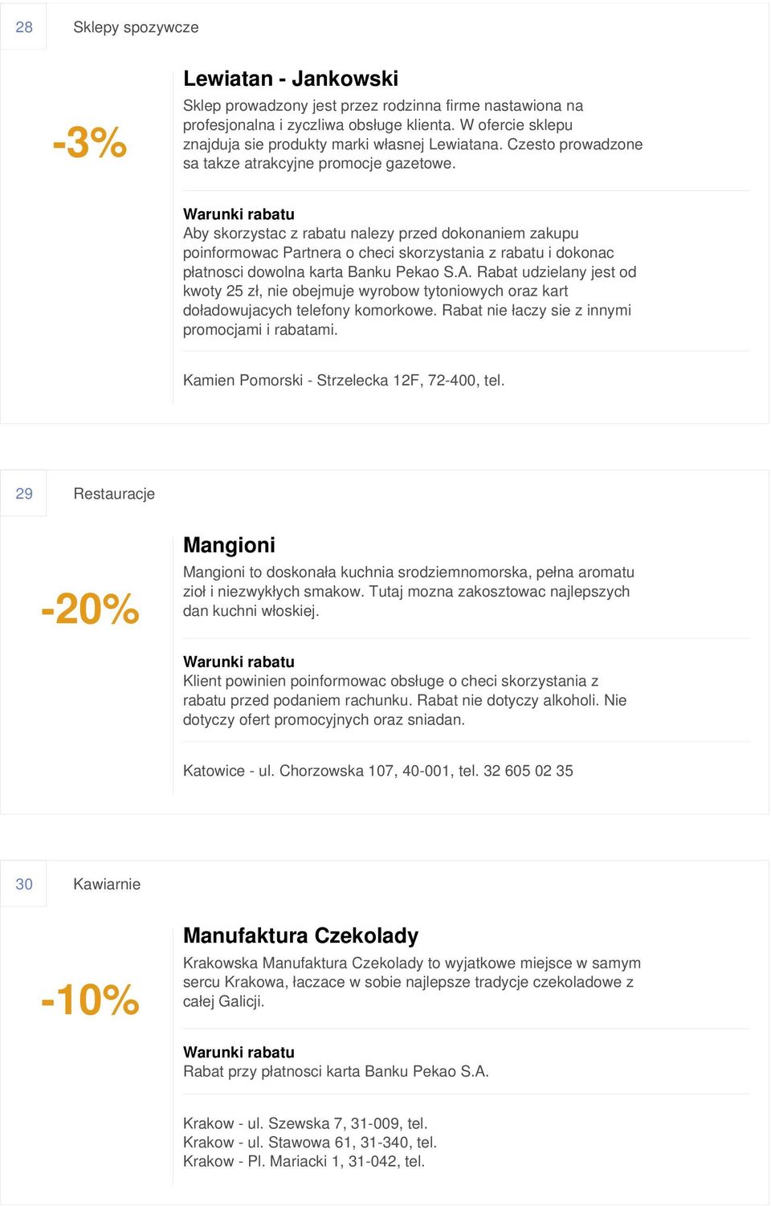Viewport: 771px width, 1206px height.
Task: Click the entry number 30 label
Action: [x=24, y=884]
